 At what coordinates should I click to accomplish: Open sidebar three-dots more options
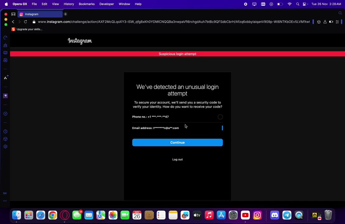[5, 201]
